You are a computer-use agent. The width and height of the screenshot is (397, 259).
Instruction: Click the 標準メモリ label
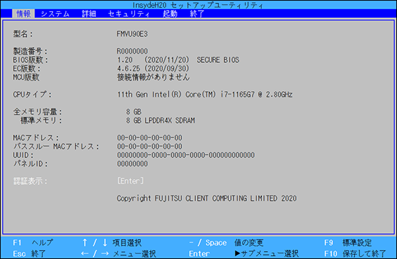pos(41,120)
